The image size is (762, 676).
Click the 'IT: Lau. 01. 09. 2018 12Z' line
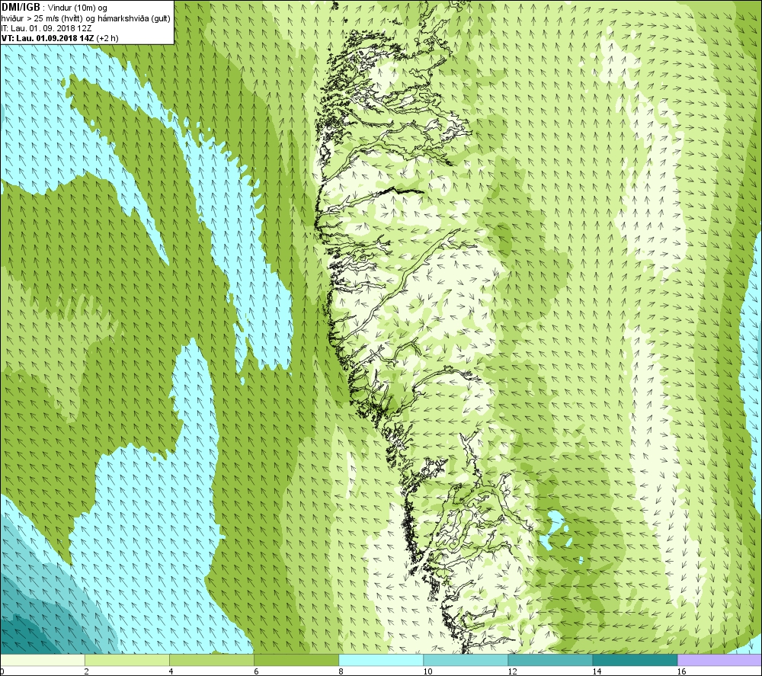[x=46, y=28]
